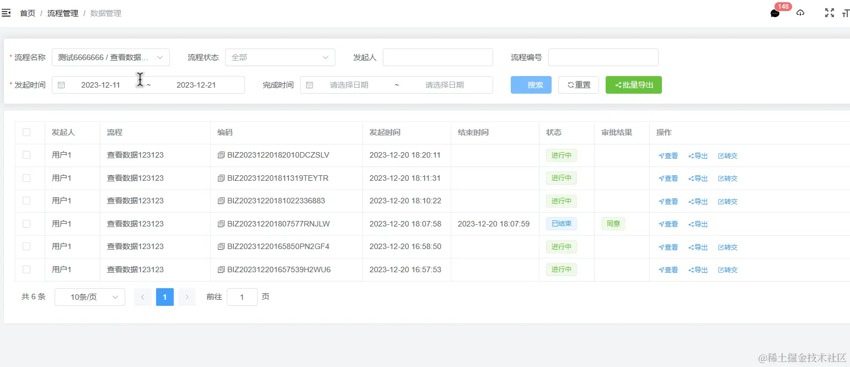Open the 流程名称 dropdown
850x367 pixels.
pyautogui.click(x=111, y=57)
